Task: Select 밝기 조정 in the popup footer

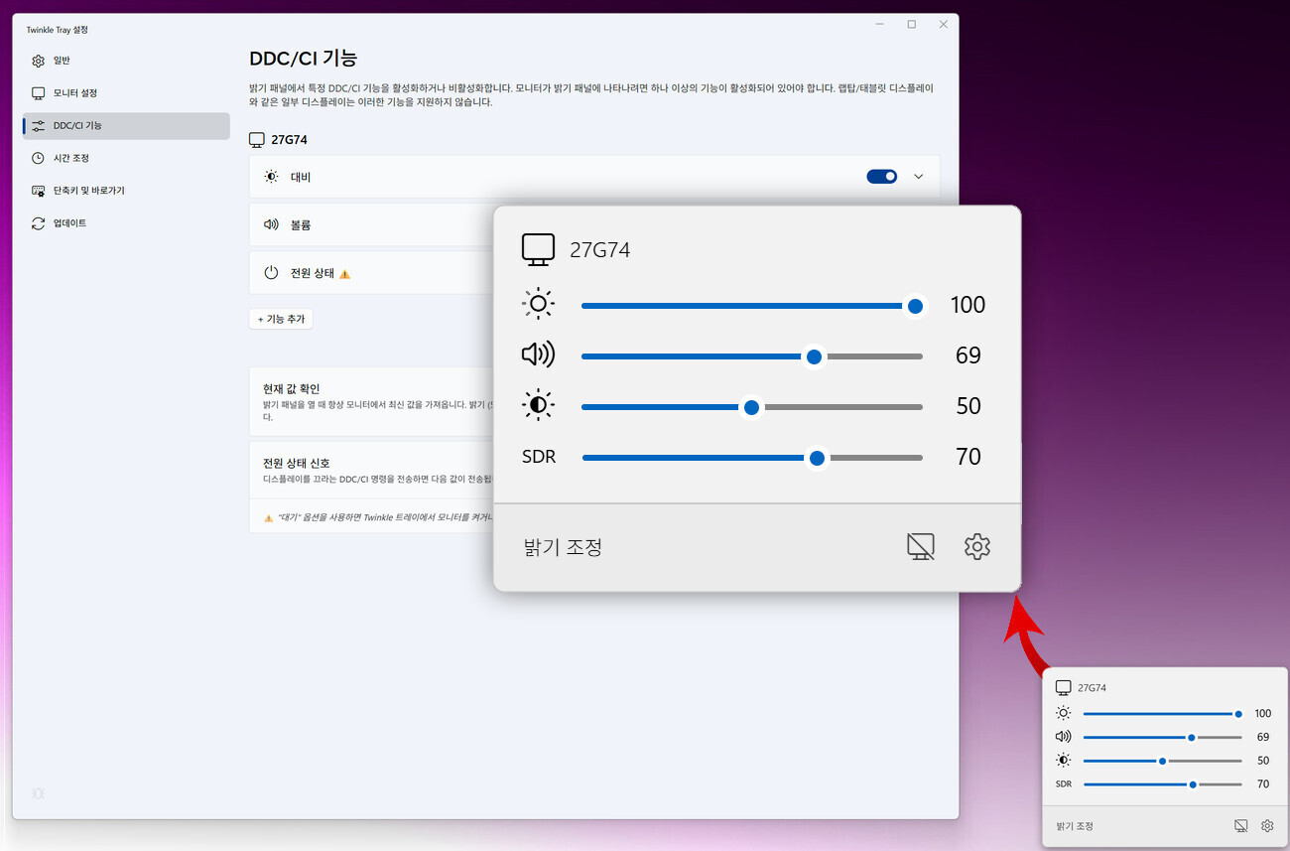Action: [563, 546]
